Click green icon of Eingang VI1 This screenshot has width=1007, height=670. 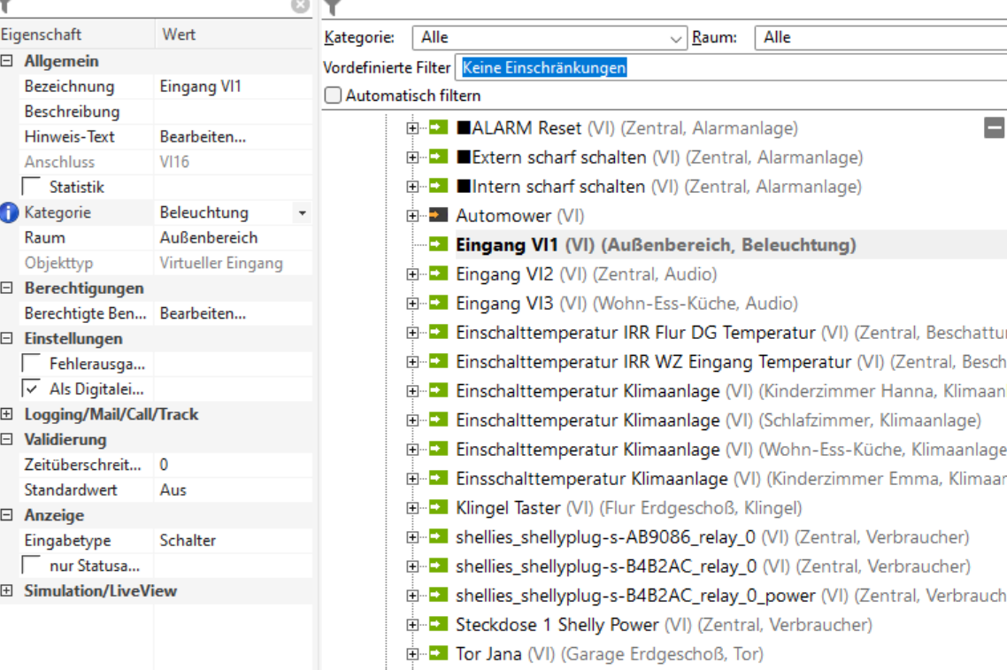click(x=439, y=244)
